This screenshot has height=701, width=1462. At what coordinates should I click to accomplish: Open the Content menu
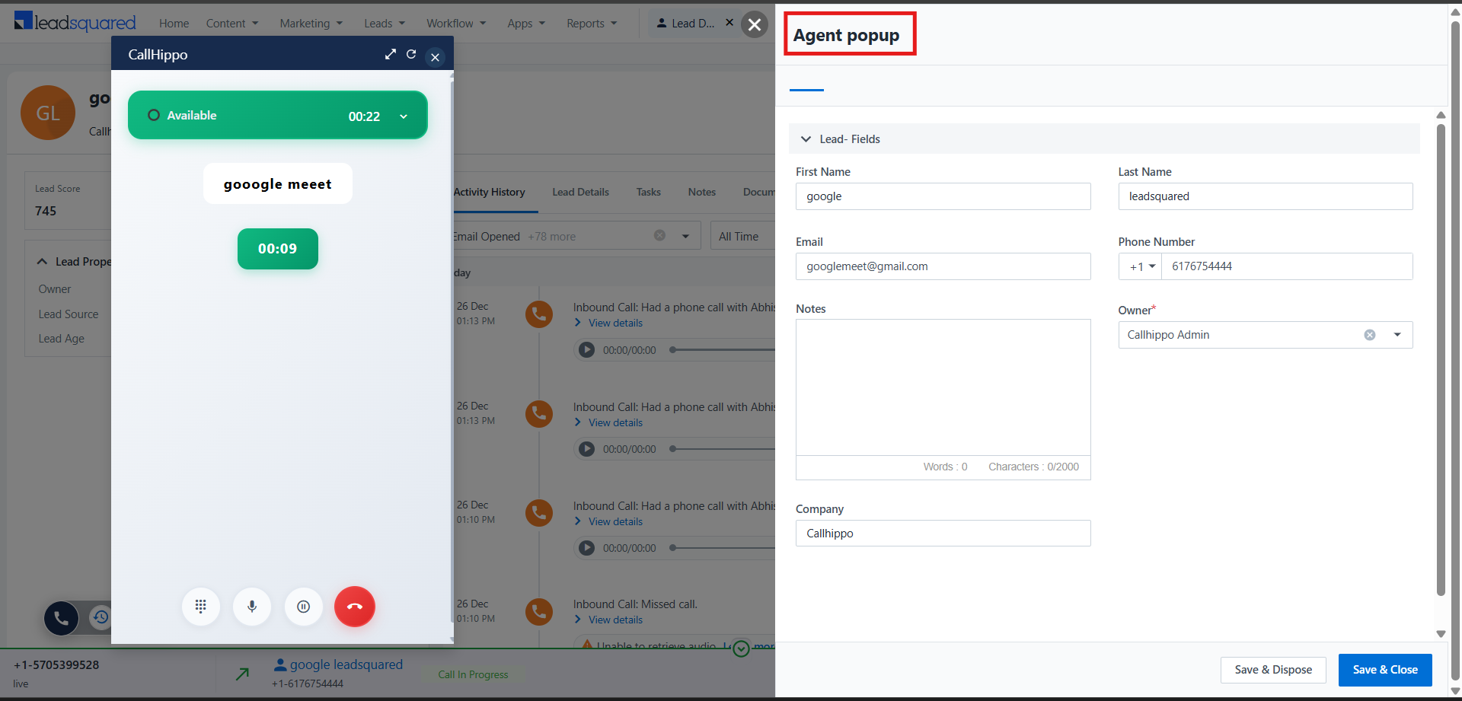click(232, 24)
